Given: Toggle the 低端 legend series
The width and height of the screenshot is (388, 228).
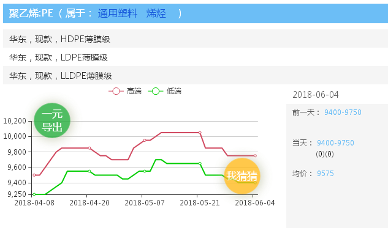Looking at the screenshot, I should (x=165, y=91).
